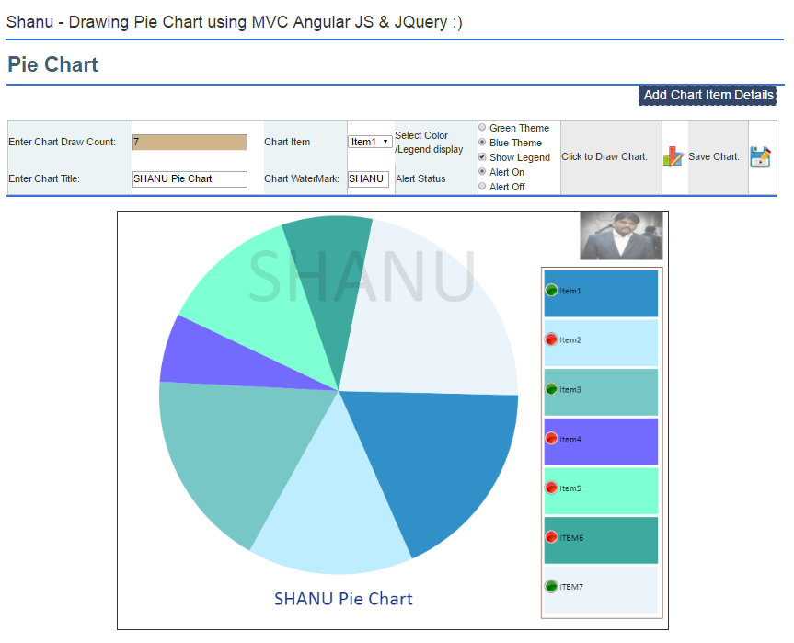Click the 'Save Chart:' label

click(x=713, y=156)
